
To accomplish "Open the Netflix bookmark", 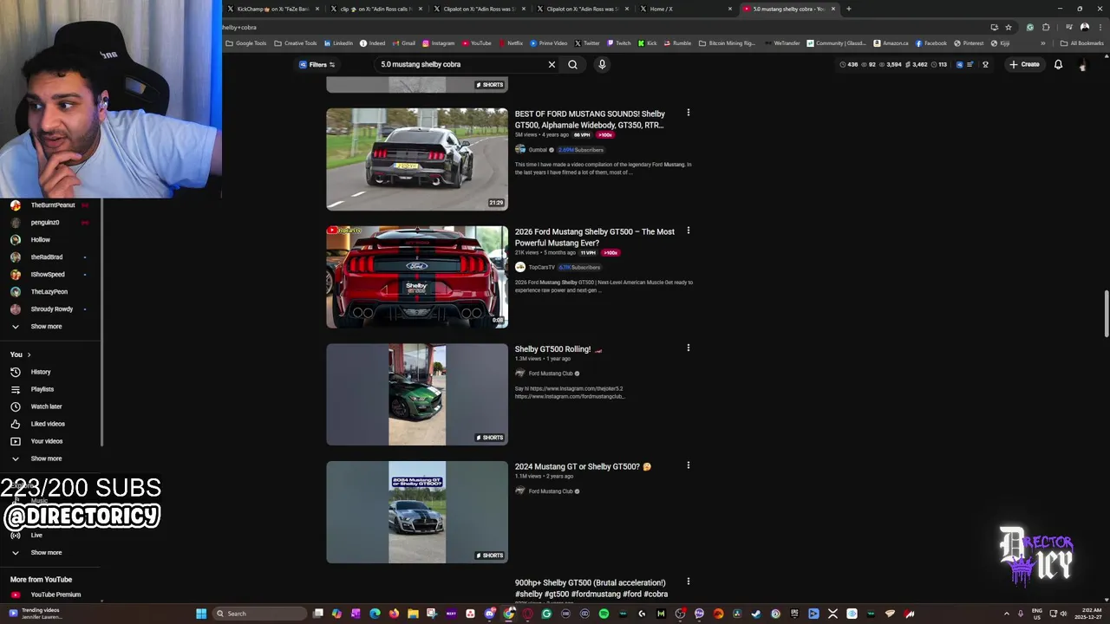I will coord(510,43).
